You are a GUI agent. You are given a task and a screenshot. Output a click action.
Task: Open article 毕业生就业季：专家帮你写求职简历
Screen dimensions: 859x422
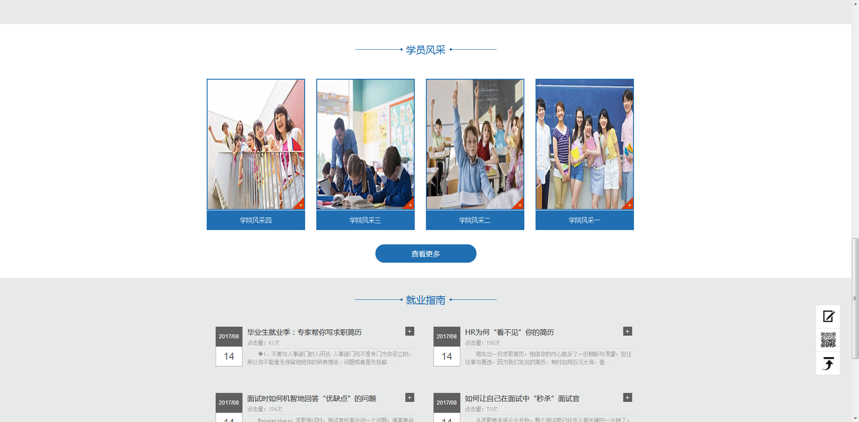click(x=304, y=332)
